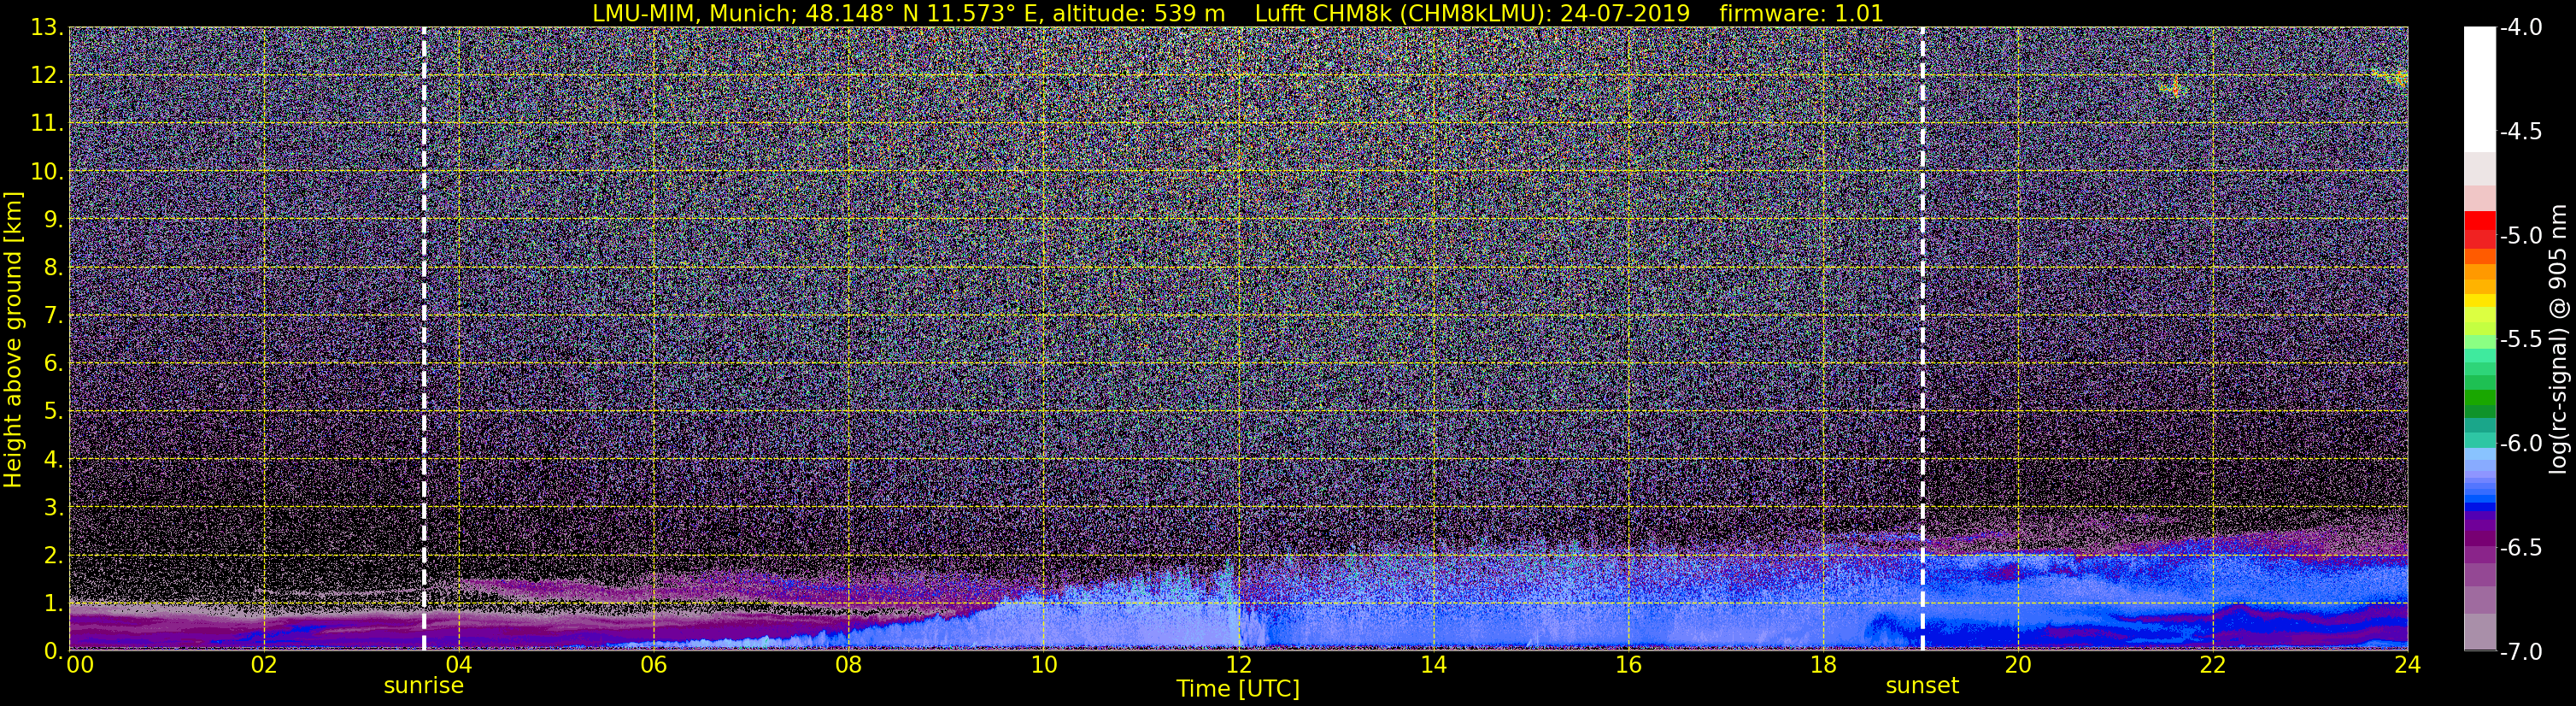
Task: Click the "4." tick on the height axis
Action: pyautogui.click(x=53, y=459)
